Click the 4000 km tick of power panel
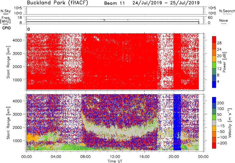The width and height of the screenshot is (235, 163). (17, 40)
